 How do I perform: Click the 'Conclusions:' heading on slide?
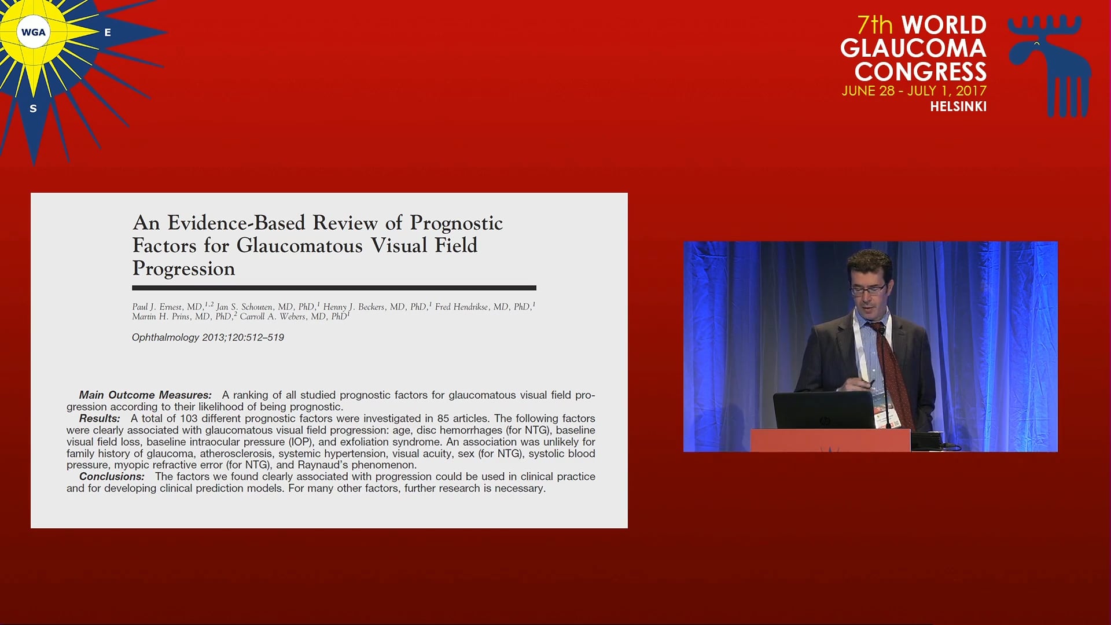coord(112,477)
